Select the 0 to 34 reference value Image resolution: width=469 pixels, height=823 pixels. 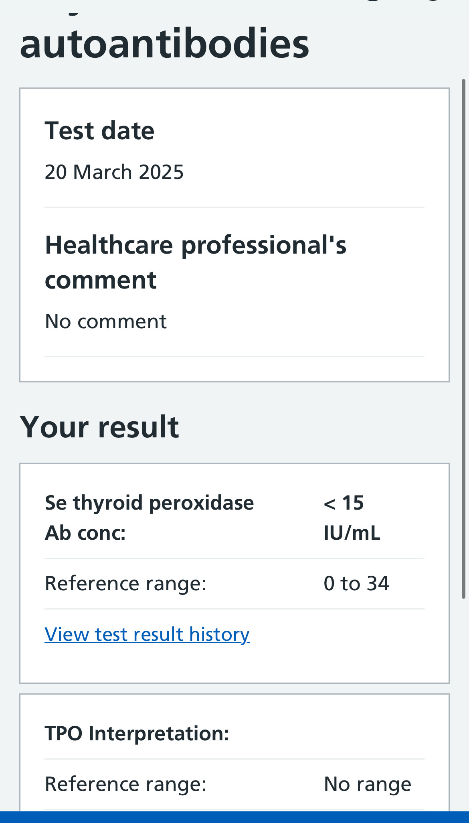(356, 583)
